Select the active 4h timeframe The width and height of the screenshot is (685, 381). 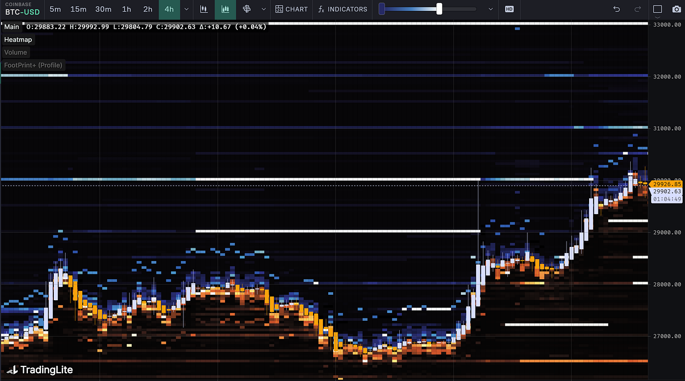coord(169,9)
